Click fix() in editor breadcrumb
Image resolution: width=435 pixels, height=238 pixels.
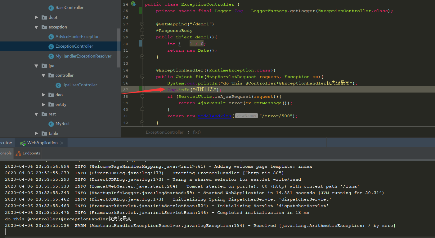[197, 132]
